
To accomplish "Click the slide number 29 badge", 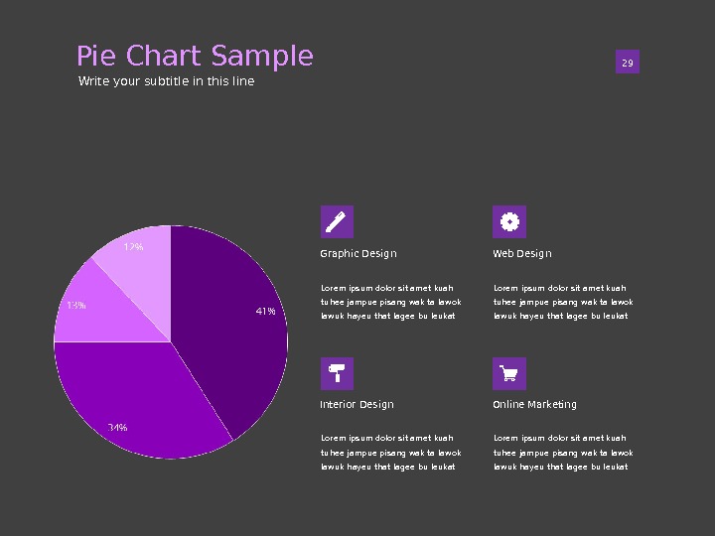I will pos(627,64).
